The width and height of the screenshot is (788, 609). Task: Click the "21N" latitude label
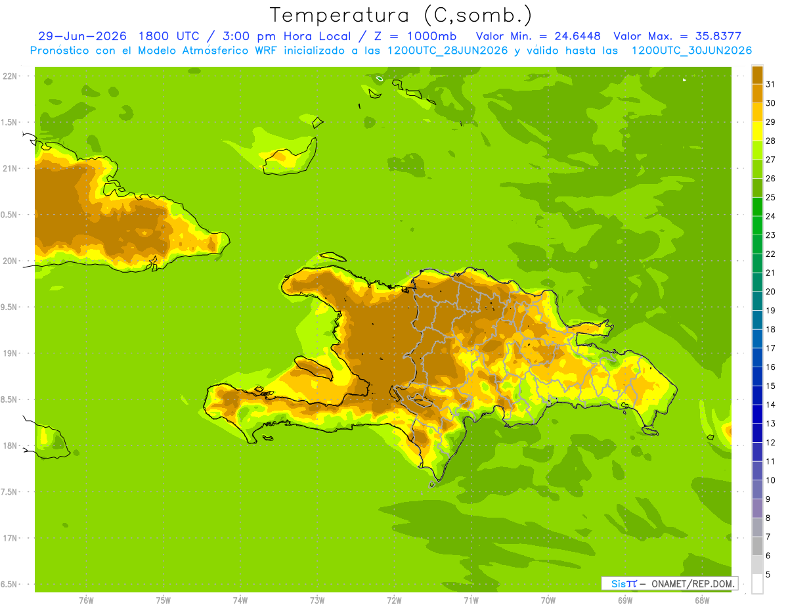[x=11, y=168]
